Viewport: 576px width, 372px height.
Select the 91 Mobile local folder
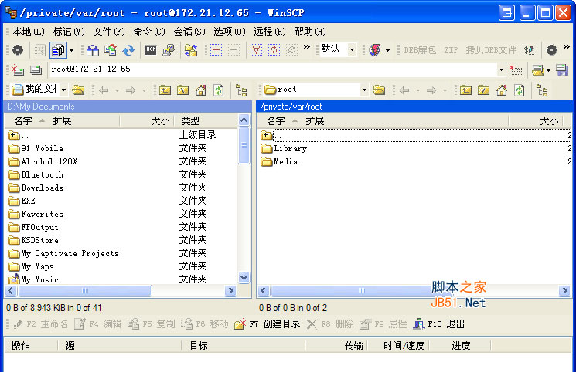[x=36, y=149]
